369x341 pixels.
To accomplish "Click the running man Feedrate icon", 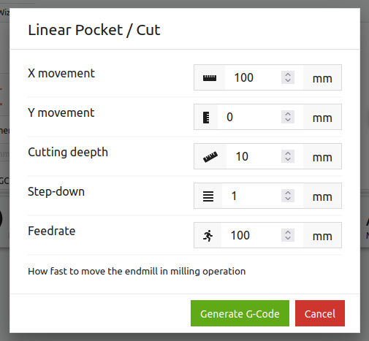I will pyautogui.click(x=208, y=236).
